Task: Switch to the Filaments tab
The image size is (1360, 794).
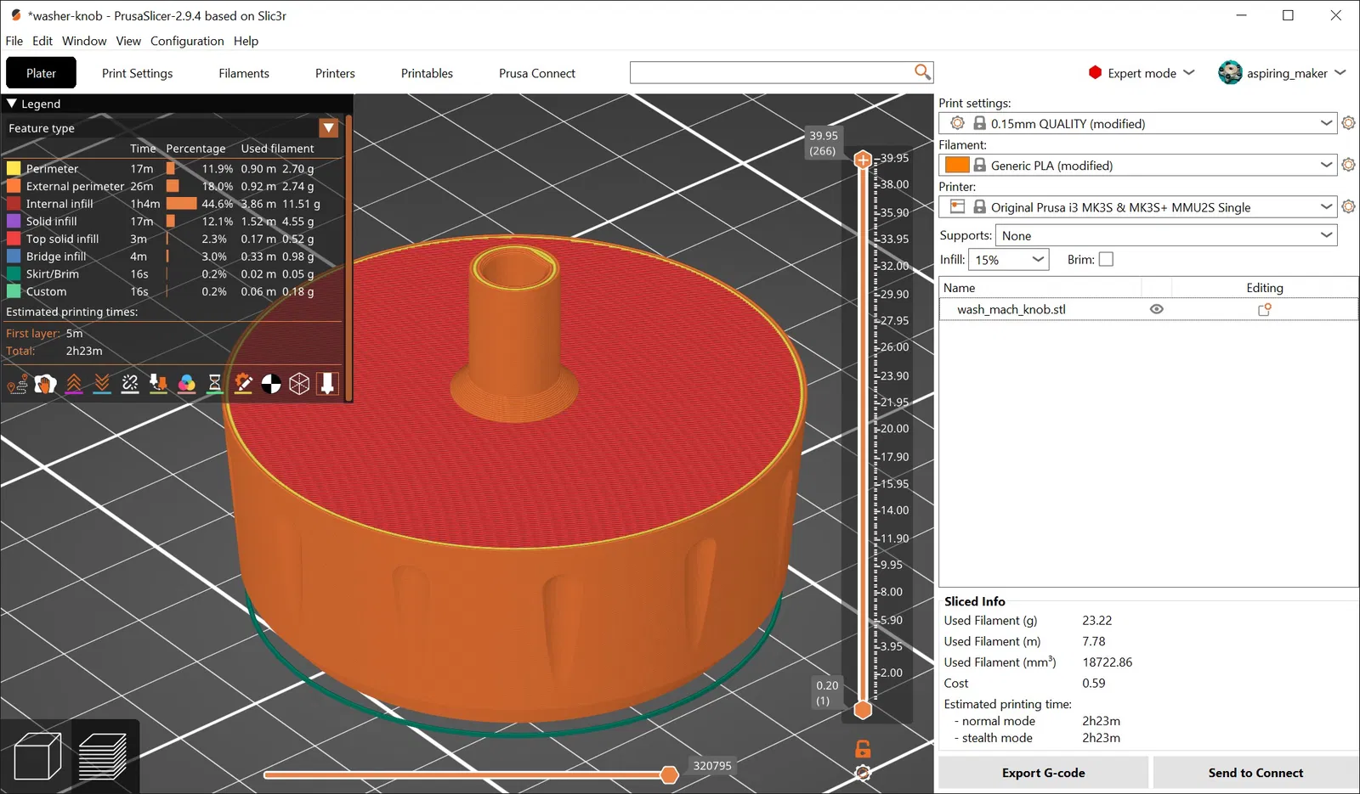Action: pyautogui.click(x=244, y=73)
